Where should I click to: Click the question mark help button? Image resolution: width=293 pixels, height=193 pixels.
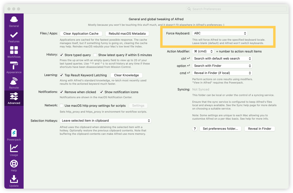[x=195, y=129]
